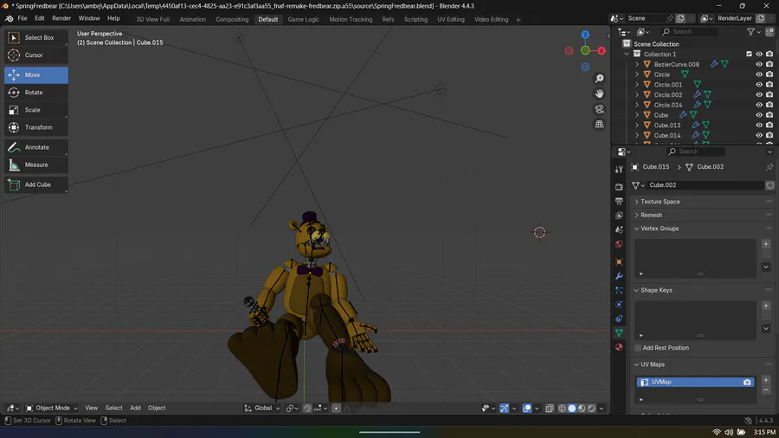Screen dimensions: 779x438
Task: Open the Object Mode dropdown
Action: click(x=51, y=409)
